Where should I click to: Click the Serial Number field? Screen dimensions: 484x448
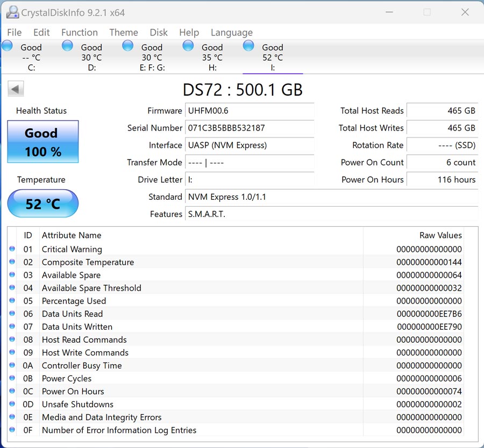250,128
